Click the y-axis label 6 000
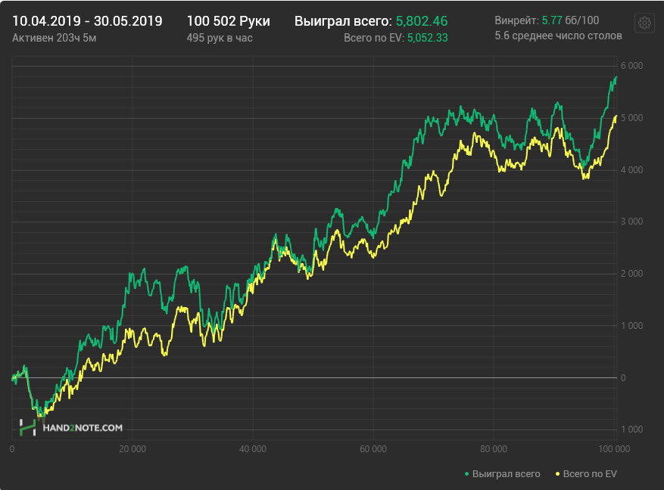Image resolution: width=664 pixels, height=490 pixels. pos(631,66)
